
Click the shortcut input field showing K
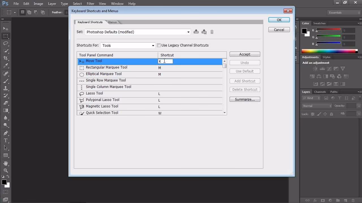click(165, 61)
